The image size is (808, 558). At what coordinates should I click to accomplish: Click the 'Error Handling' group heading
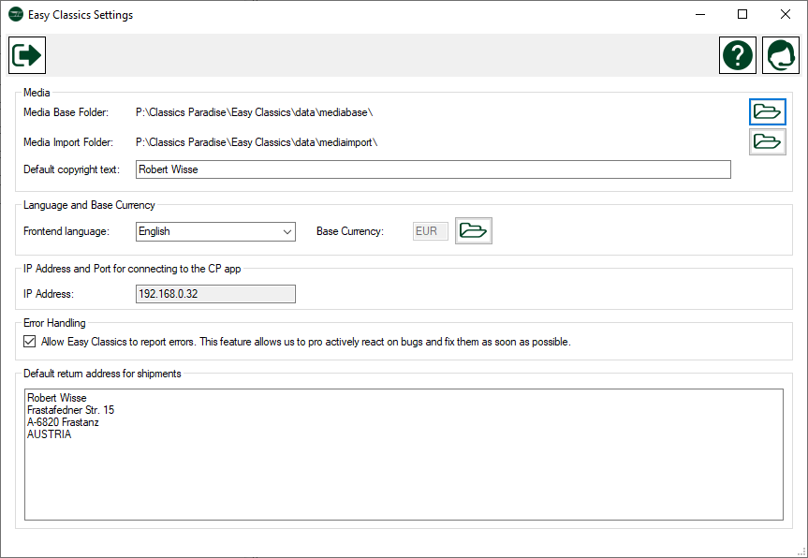click(54, 323)
